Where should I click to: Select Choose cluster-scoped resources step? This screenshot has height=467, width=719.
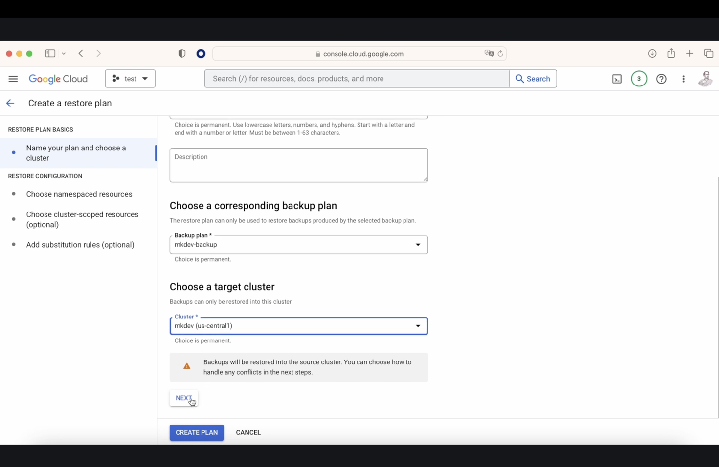coord(82,219)
